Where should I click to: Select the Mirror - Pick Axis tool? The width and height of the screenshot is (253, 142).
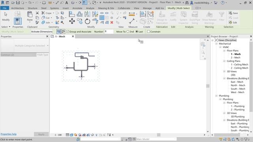click(x=87, y=14)
